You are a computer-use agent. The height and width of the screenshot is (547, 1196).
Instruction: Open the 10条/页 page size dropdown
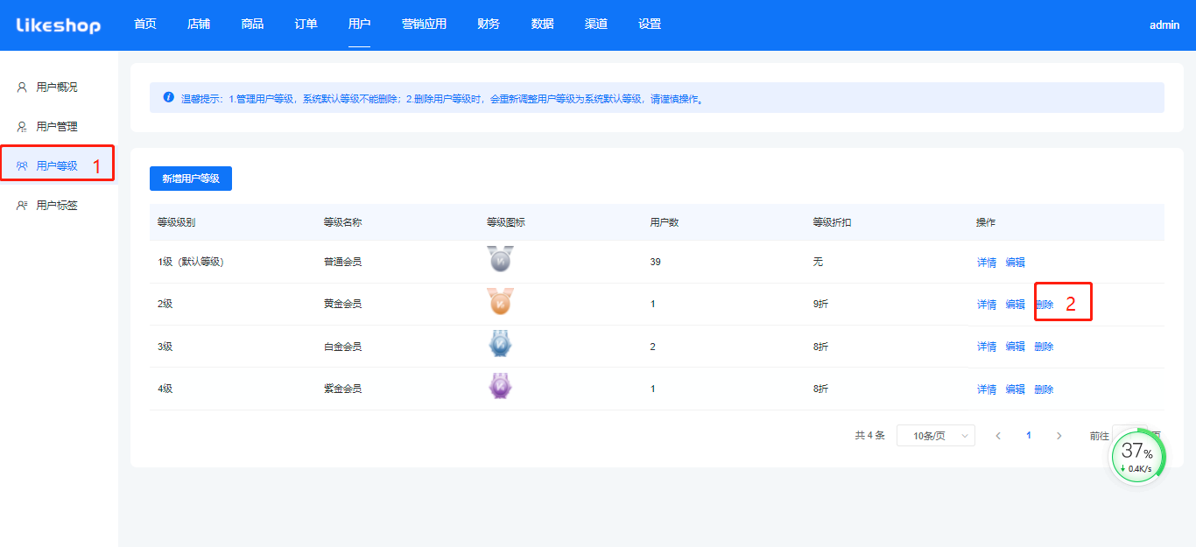coord(935,436)
